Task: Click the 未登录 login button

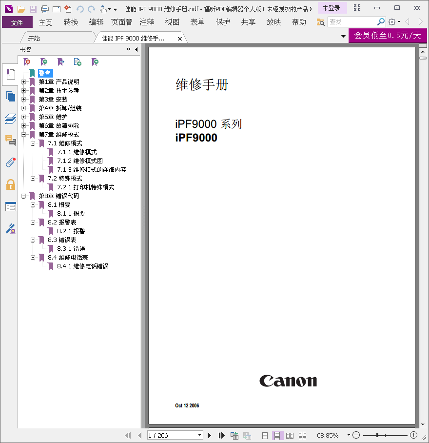Action: 332,8
